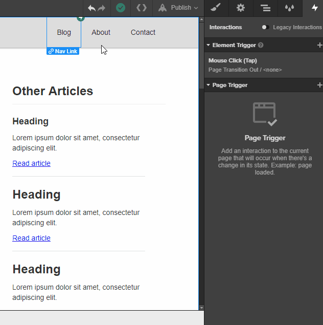Click the Interactions panel title
Viewport: 323px width, 325px height.
225,27
